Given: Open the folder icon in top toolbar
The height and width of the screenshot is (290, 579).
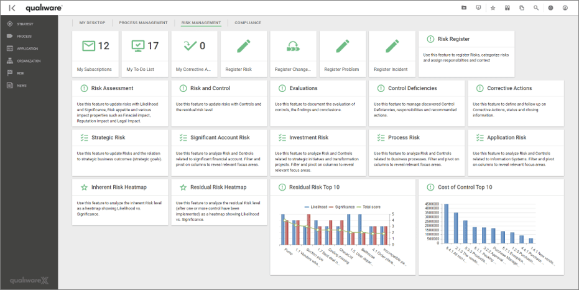Looking at the screenshot, I should click(x=464, y=7).
